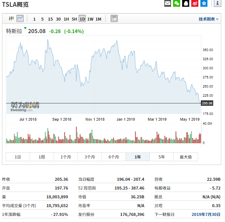Image resolution: width=225 pixels, height=222 pixels.
Task: Click the 股息 value N/A (N/A)
Action: click(212, 197)
